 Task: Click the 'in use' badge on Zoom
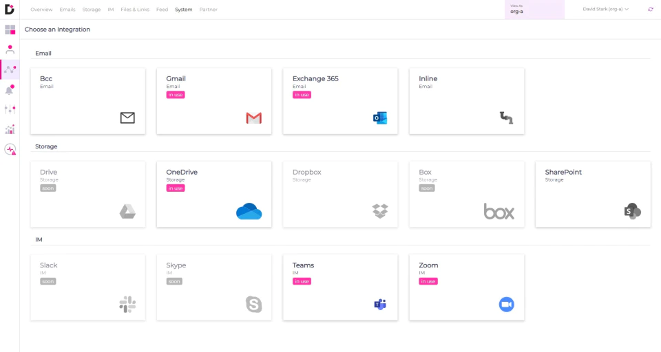coord(428,281)
